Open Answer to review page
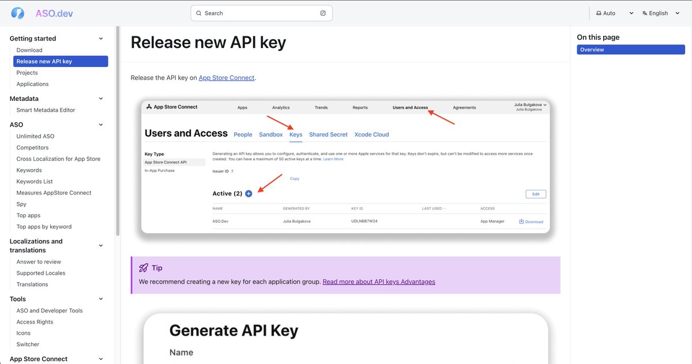Viewport: 692px width, 364px height. tap(39, 262)
